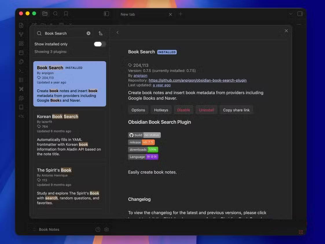Select the Korean Book Search plugin card
This screenshot has height=244, width=325.
pos(70,135)
